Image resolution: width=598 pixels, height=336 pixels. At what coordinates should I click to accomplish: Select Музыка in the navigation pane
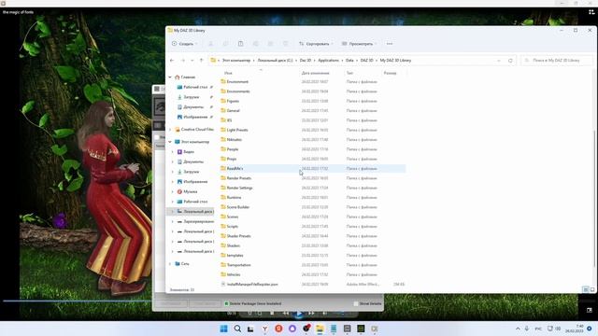(x=190, y=191)
